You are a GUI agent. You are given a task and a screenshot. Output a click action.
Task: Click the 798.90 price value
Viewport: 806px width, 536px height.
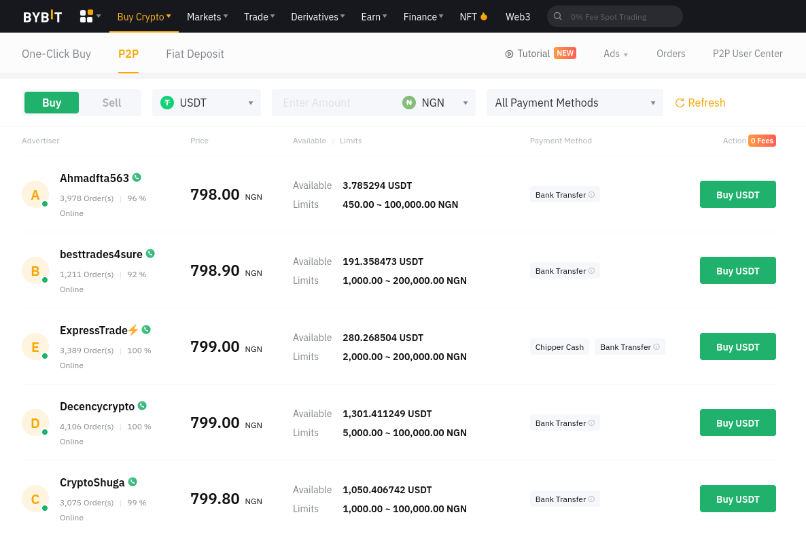pyautogui.click(x=215, y=270)
